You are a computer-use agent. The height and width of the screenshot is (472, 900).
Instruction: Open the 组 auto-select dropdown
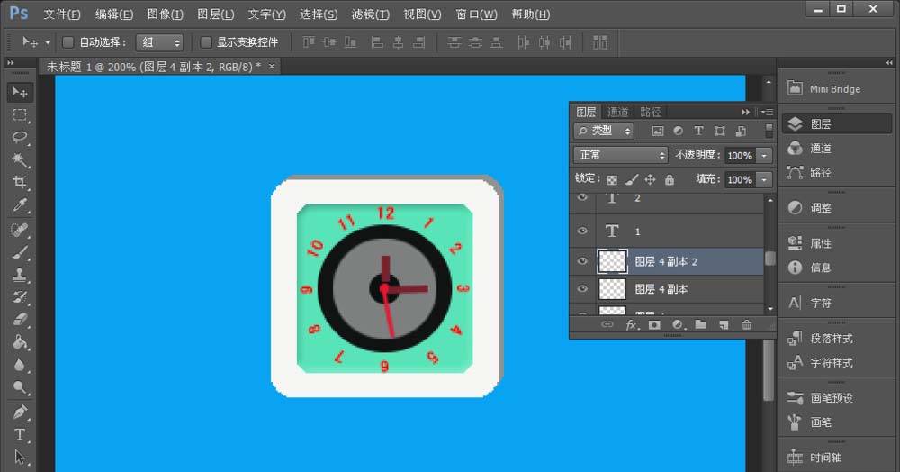(159, 42)
